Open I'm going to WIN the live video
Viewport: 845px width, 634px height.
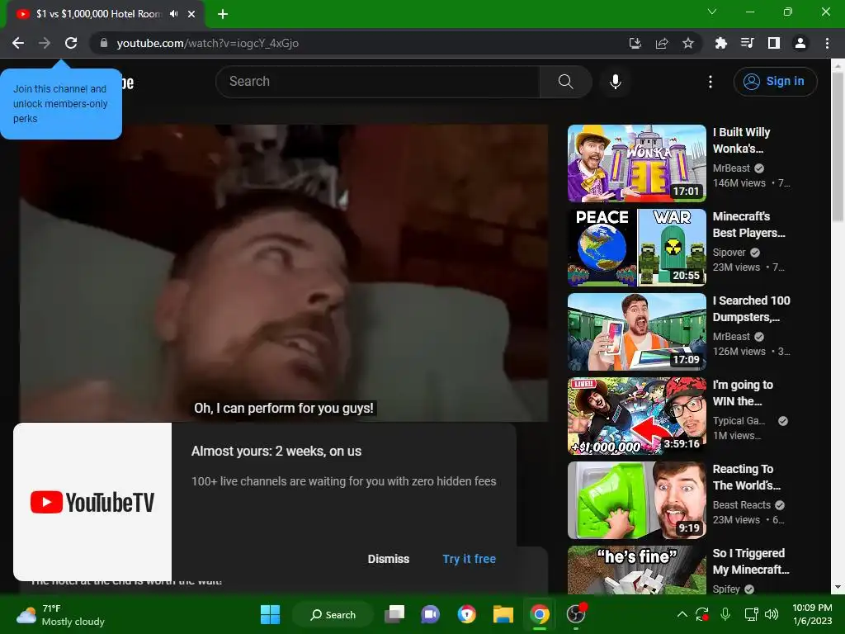tap(743, 392)
